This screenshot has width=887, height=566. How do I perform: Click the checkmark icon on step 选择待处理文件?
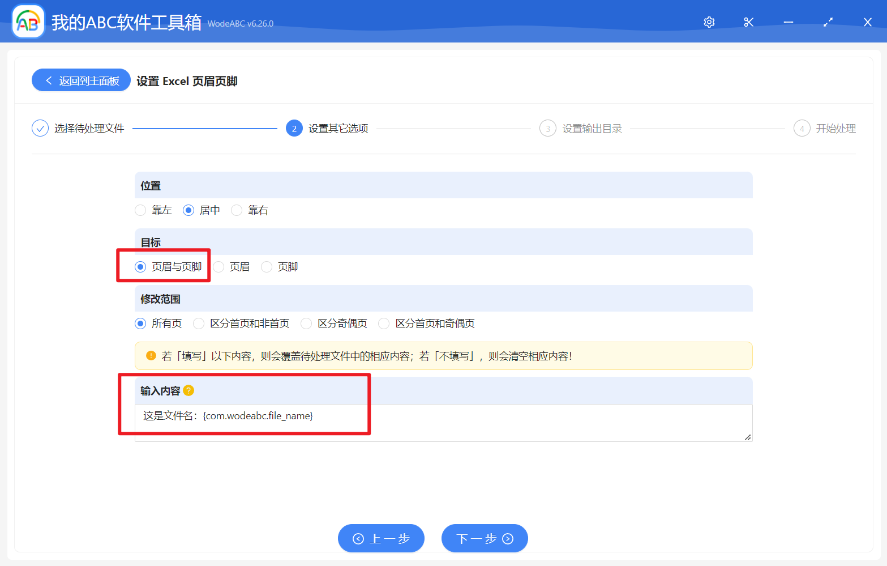(x=40, y=128)
